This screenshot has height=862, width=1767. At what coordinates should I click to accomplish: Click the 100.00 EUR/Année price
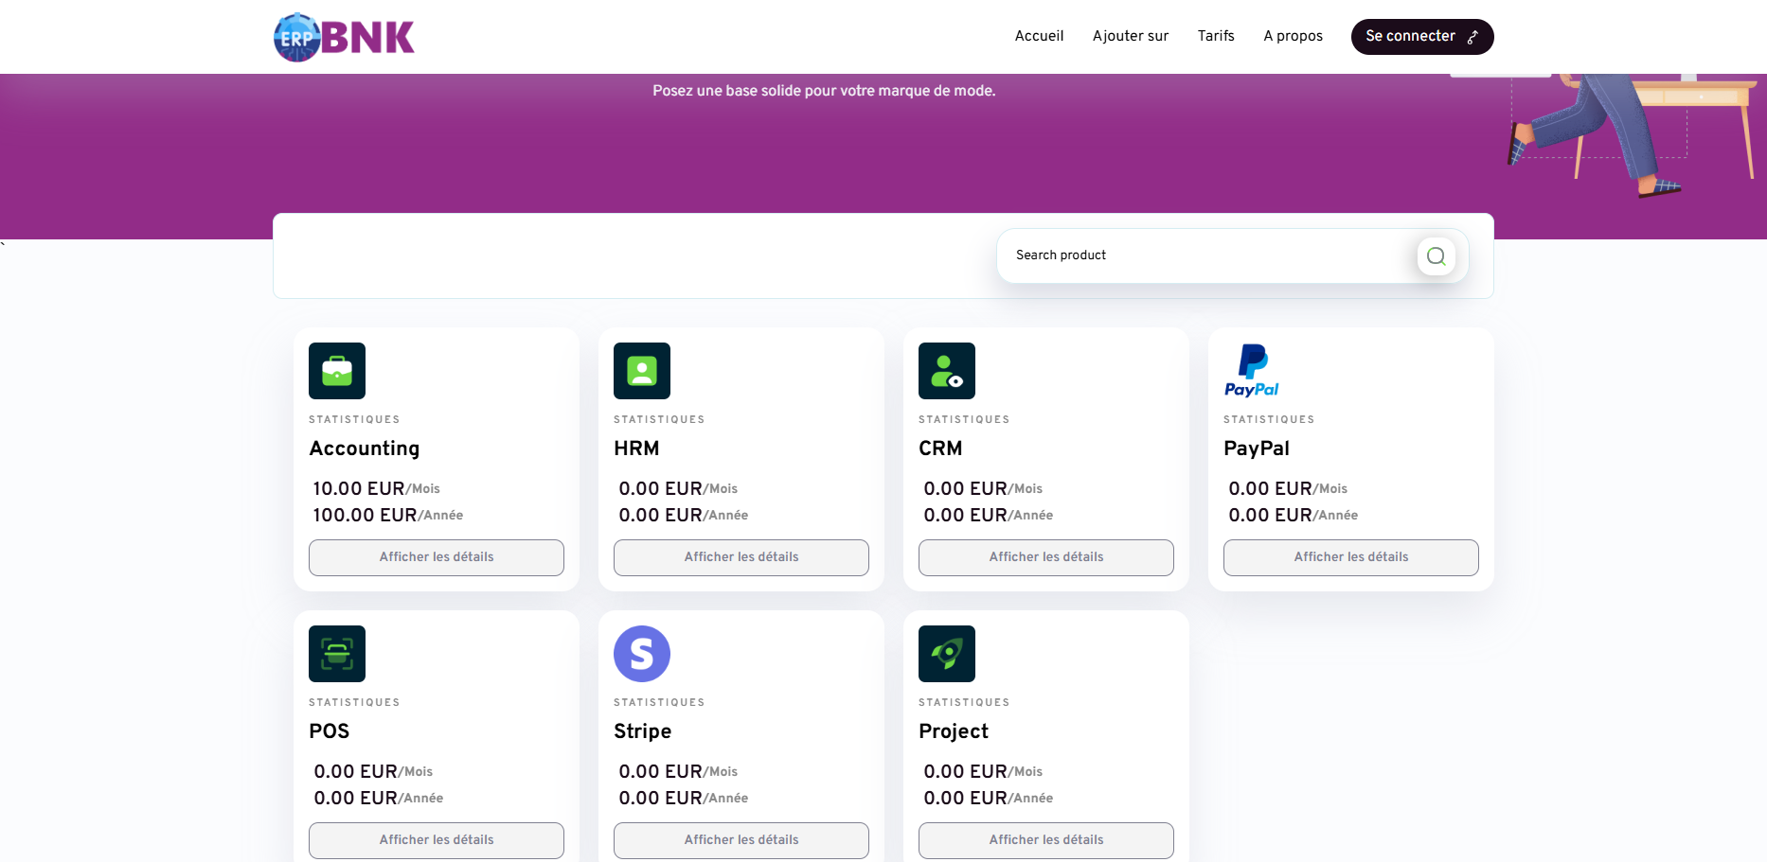tap(387, 515)
